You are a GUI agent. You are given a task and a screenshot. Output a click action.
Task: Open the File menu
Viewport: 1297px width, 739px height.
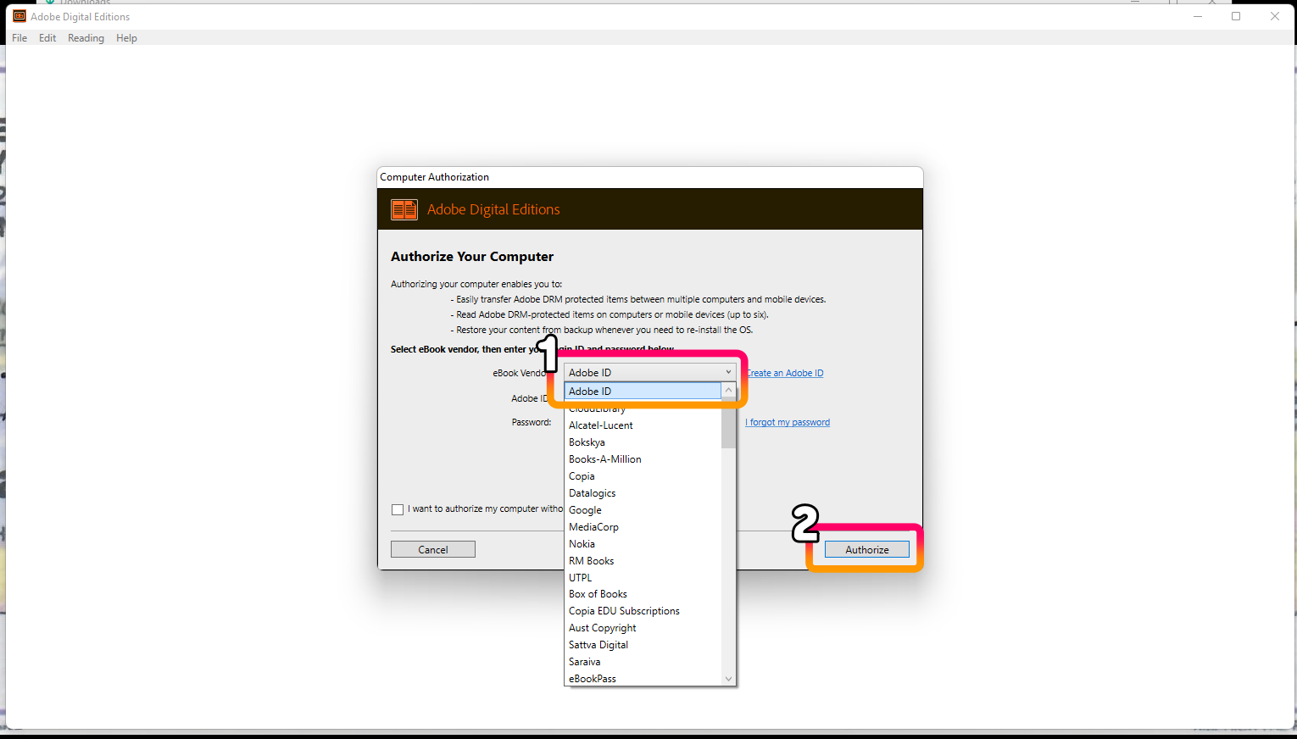click(x=19, y=38)
